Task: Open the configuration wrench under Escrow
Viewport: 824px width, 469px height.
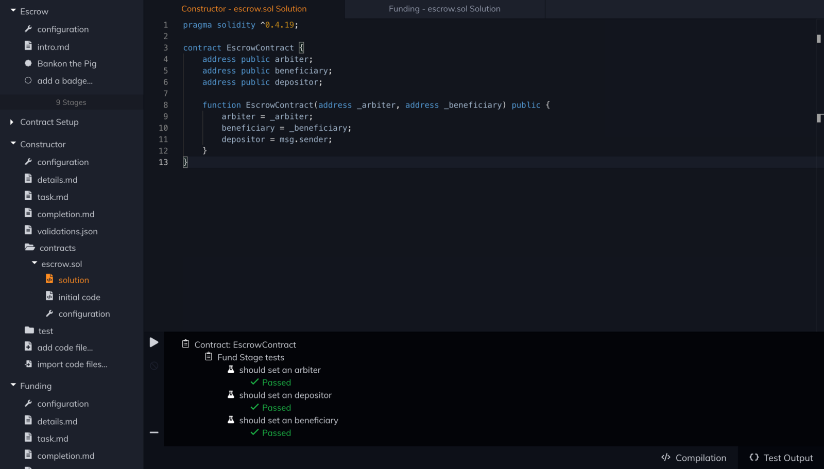Action: click(29, 29)
